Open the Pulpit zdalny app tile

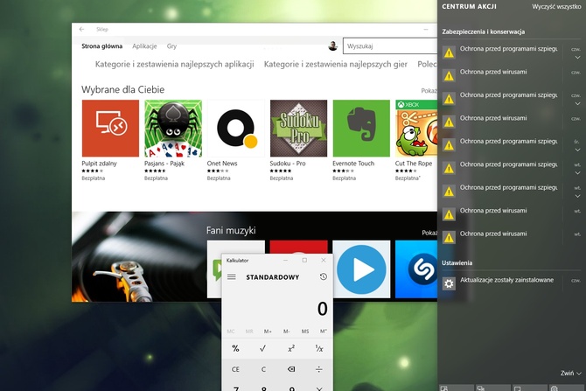110,128
